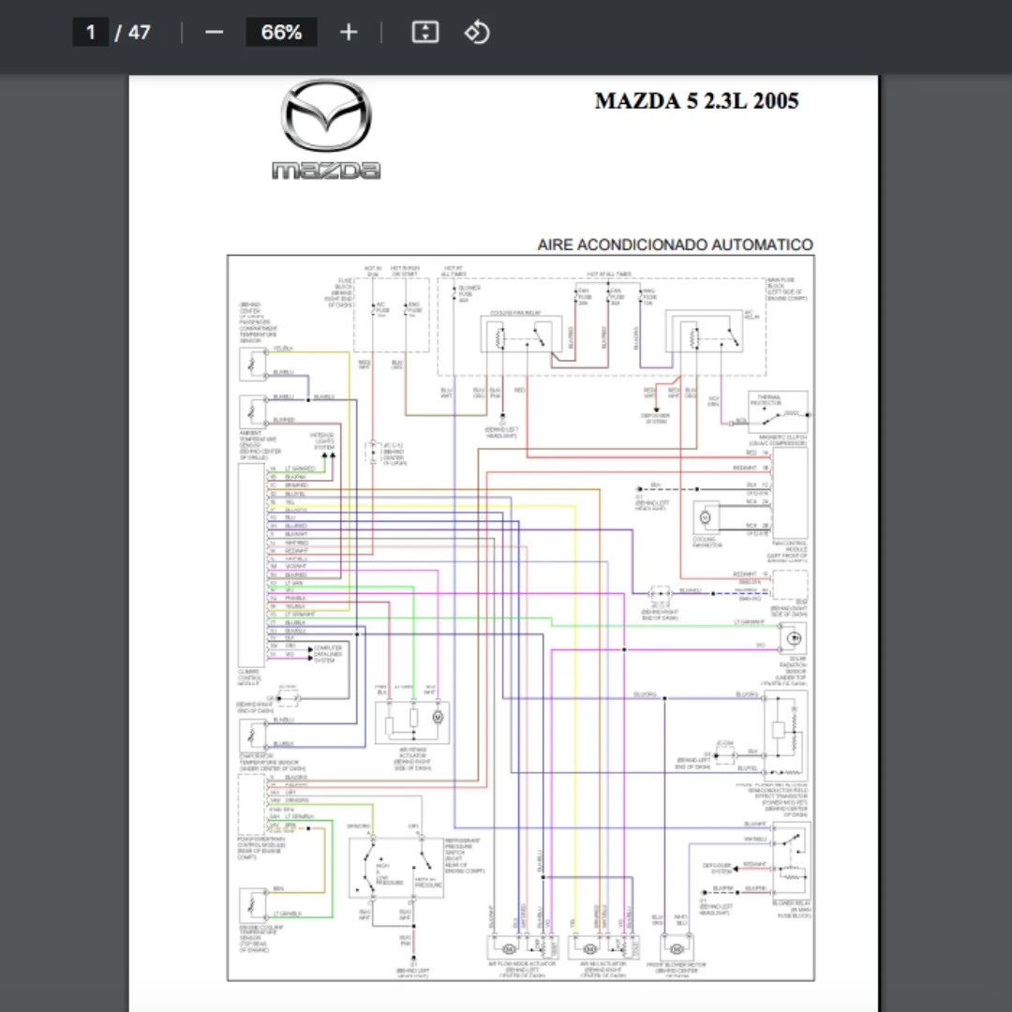Click the zoom in plus icon
The height and width of the screenshot is (1012, 1012).
tap(349, 32)
